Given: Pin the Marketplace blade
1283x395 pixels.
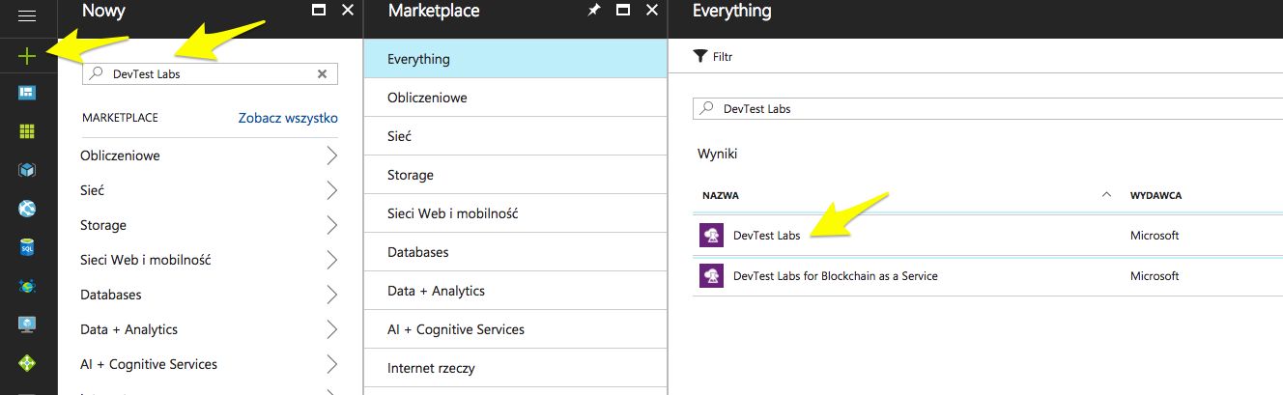Looking at the screenshot, I should click(x=594, y=12).
